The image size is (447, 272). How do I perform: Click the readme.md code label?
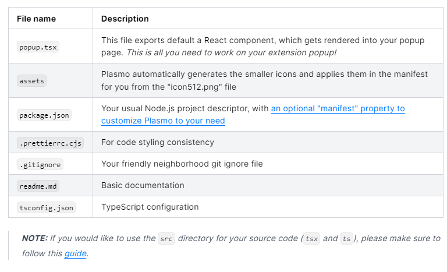pos(38,186)
